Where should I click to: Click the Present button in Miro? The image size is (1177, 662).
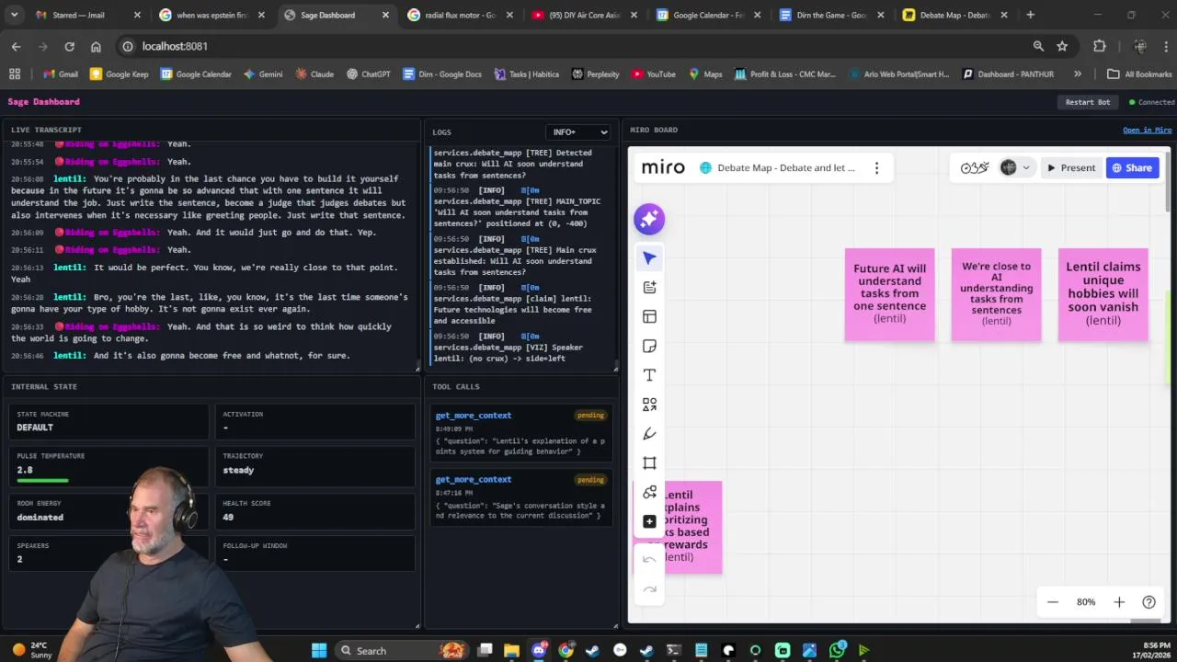point(1071,167)
